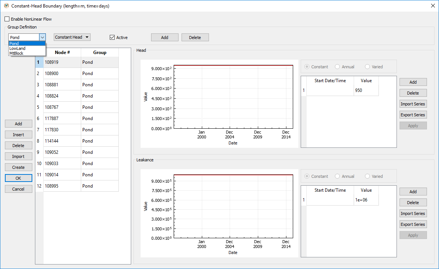Click the Head value cell 950
Screen dimensions: 439x269
coord(366,90)
